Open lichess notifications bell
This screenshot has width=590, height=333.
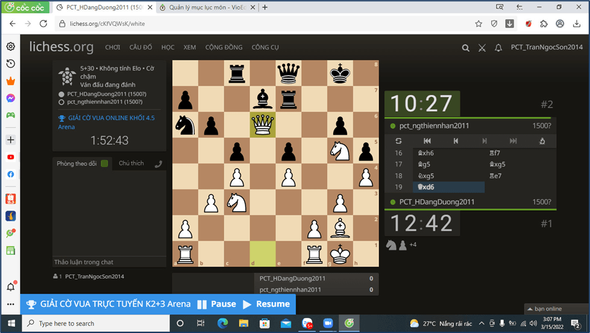pyautogui.click(x=498, y=48)
